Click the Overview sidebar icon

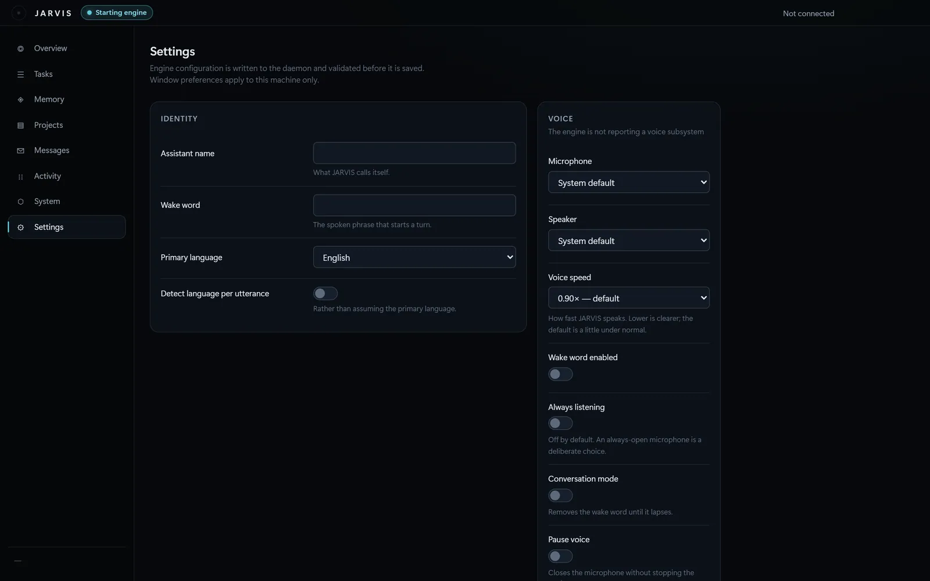pyautogui.click(x=20, y=49)
